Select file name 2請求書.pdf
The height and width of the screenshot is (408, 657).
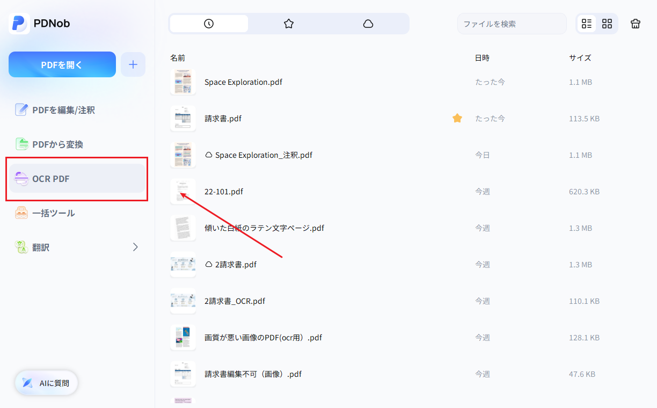(x=236, y=265)
